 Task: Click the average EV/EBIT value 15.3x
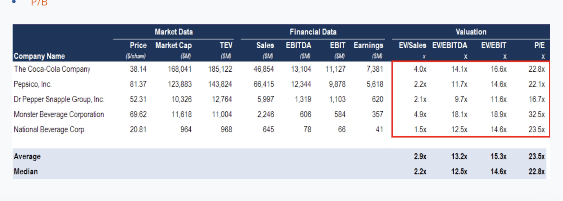coord(498,156)
